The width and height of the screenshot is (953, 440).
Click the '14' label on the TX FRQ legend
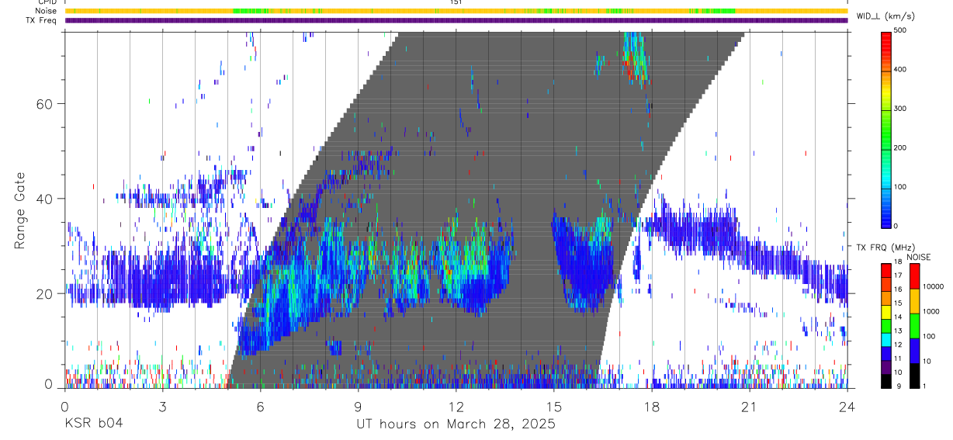click(899, 317)
